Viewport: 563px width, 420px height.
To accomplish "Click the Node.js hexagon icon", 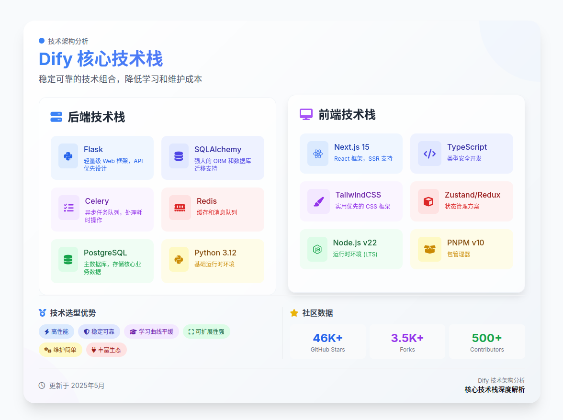I will click(317, 249).
